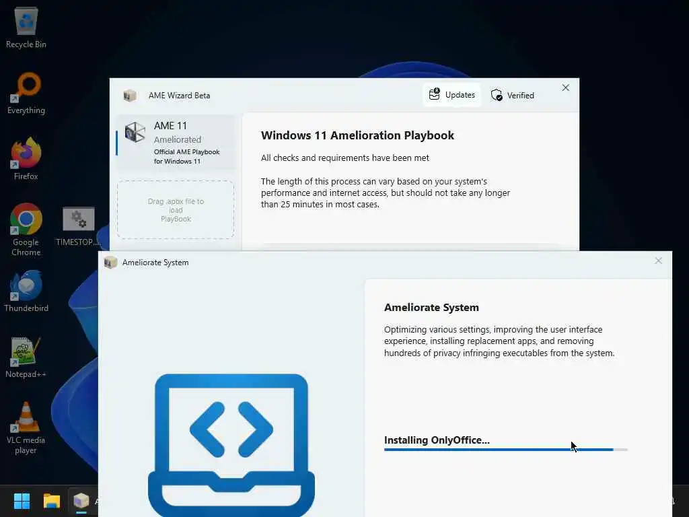This screenshot has width=689, height=517.
Task: Select the TIMESTOP desktop file
Action: (x=78, y=226)
